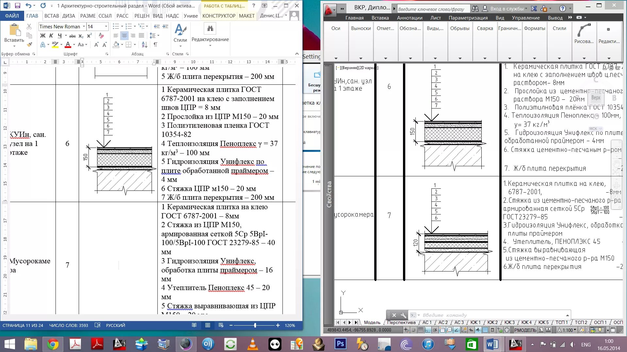This screenshot has width=627, height=352.
Task: Click РМОДЕЛЬ in AutoCAD status bar
Action: coord(525,330)
